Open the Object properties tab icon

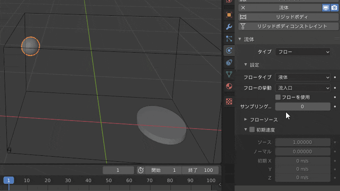(229, 15)
